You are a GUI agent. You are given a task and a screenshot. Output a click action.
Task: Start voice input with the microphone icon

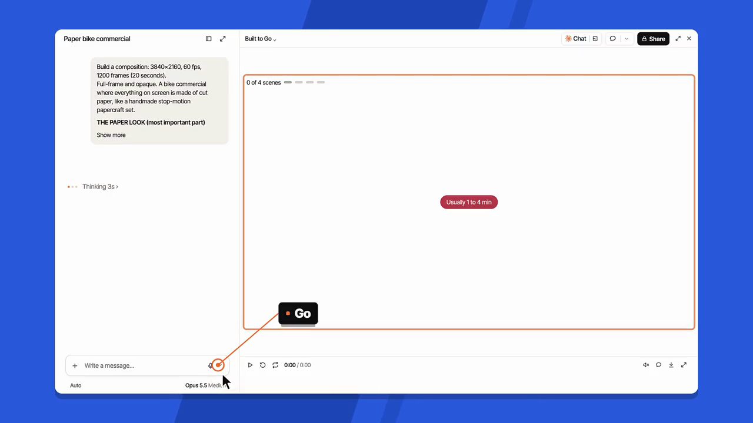pyautogui.click(x=210, y=365)
